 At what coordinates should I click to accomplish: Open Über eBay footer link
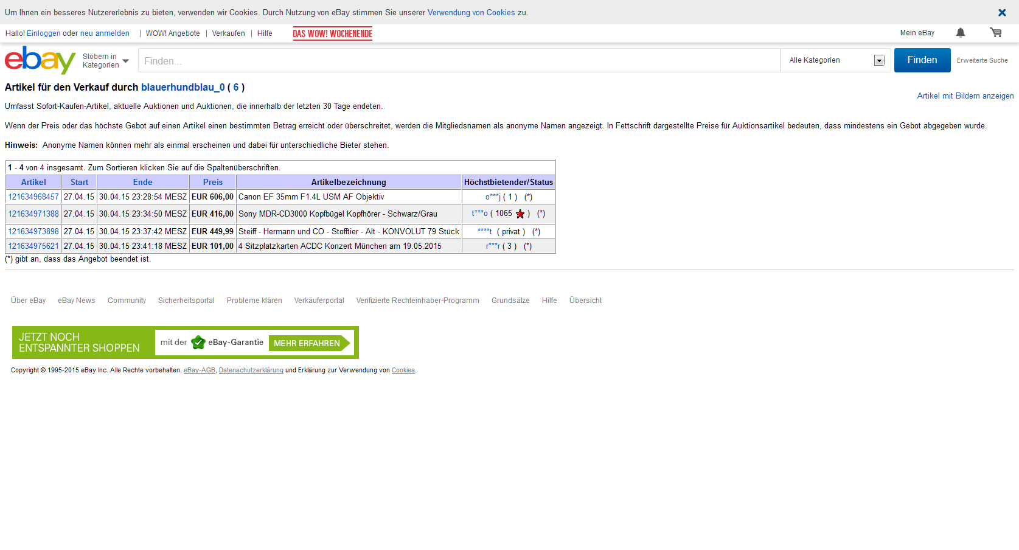coord(28,301)
